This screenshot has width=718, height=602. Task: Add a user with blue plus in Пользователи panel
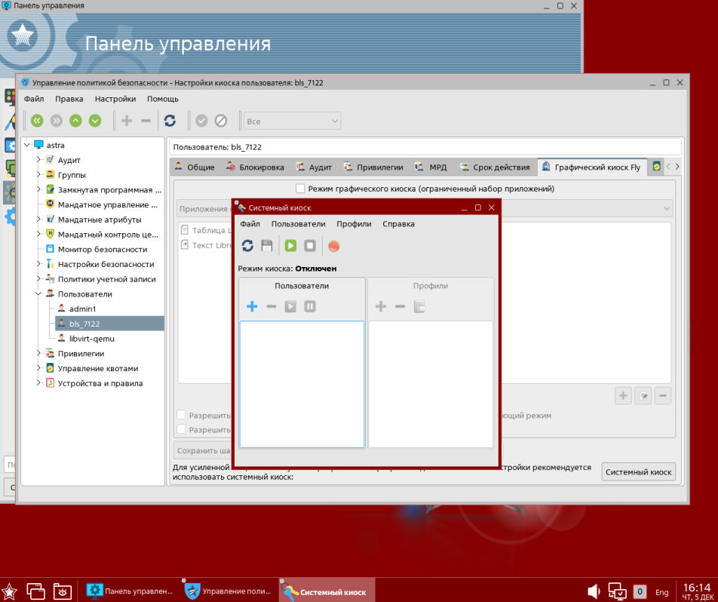252,306
